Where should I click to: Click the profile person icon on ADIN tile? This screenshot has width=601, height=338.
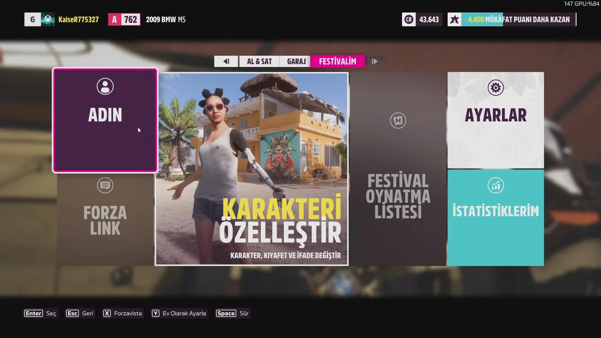tap(105, 86)
